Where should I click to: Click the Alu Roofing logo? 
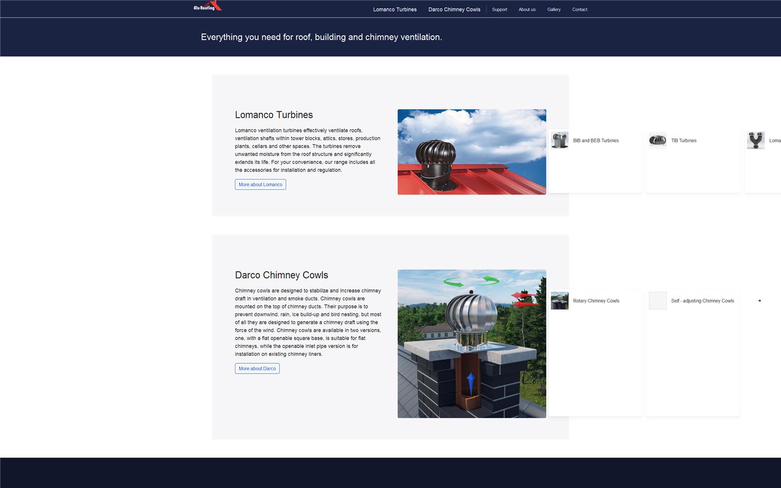click(207, 7)
